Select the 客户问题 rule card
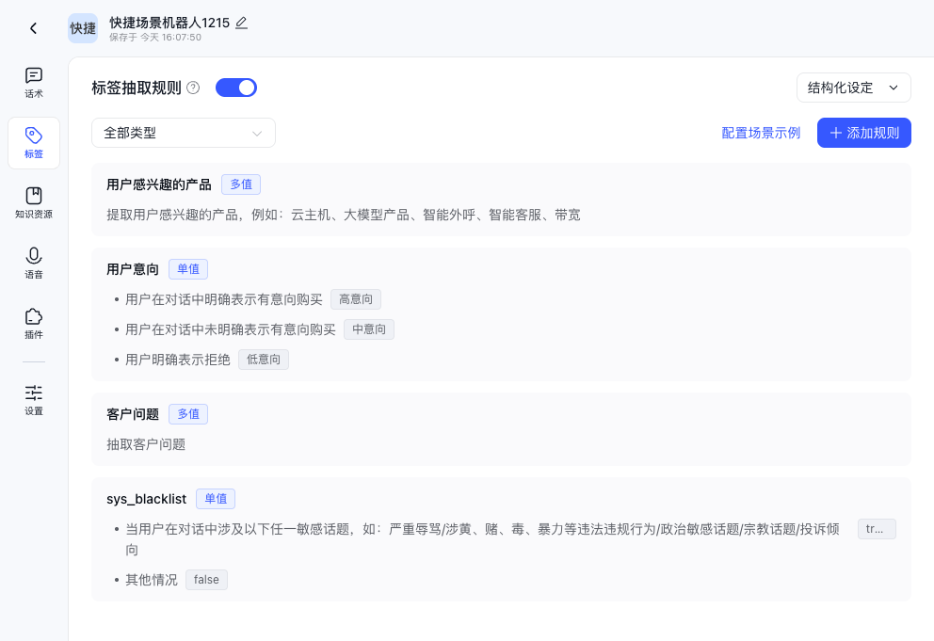Viewport: 934px width, 641px height. 501,428
